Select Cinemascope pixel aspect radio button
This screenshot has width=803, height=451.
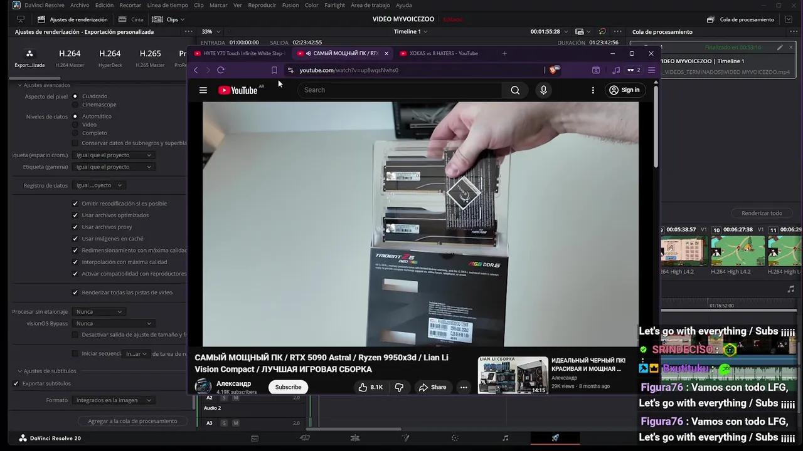point(75,105)
